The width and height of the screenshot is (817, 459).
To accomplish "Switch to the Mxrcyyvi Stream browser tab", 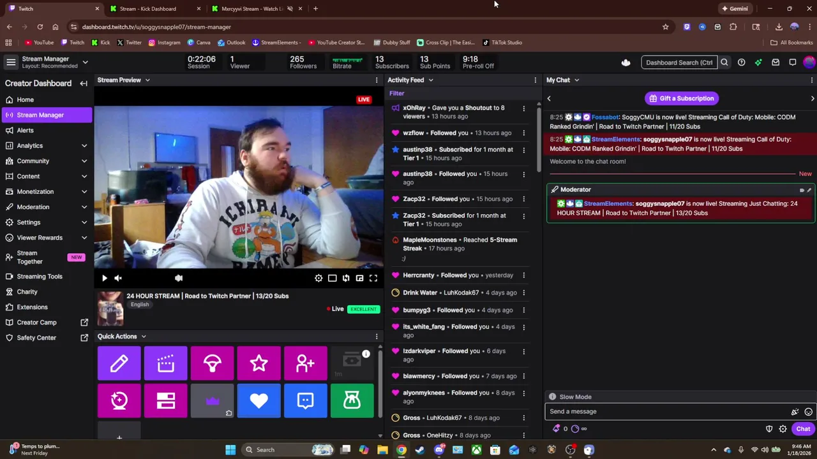I will point(255,9).
